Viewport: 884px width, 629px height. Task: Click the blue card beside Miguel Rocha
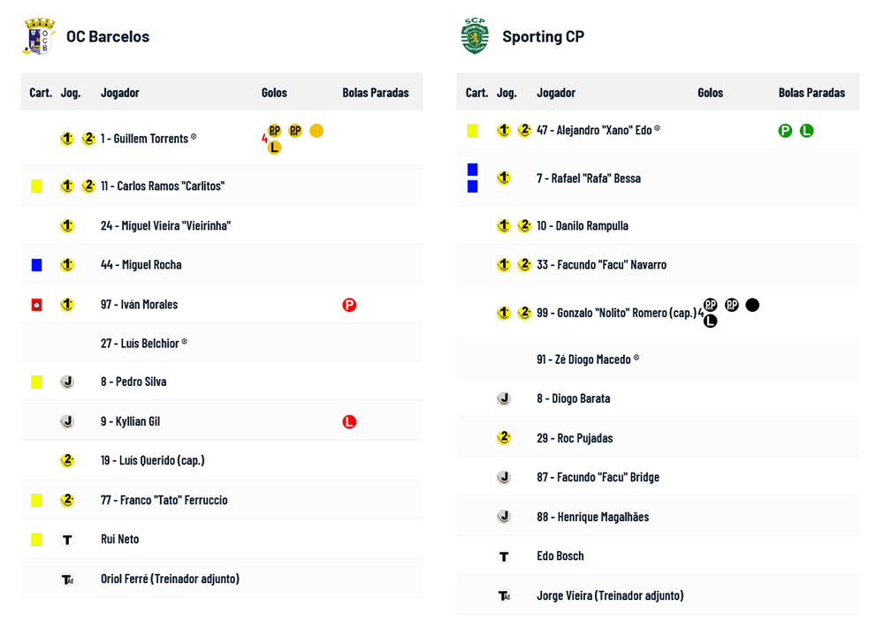click(x=36, y=265)
